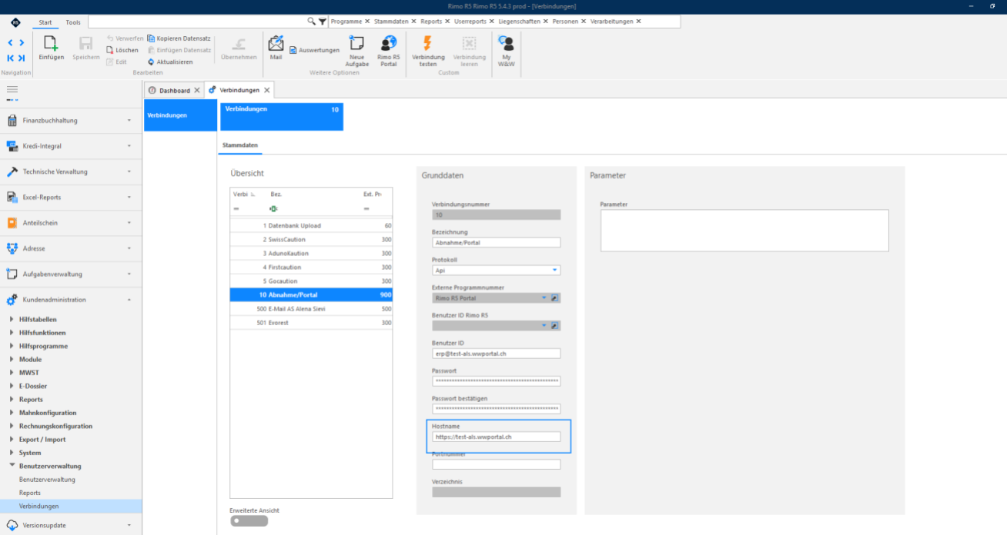Image resolution: width=1007 pixels, height=535 pixels.
Task: Click into the Parameter text area
Action: 744,231
